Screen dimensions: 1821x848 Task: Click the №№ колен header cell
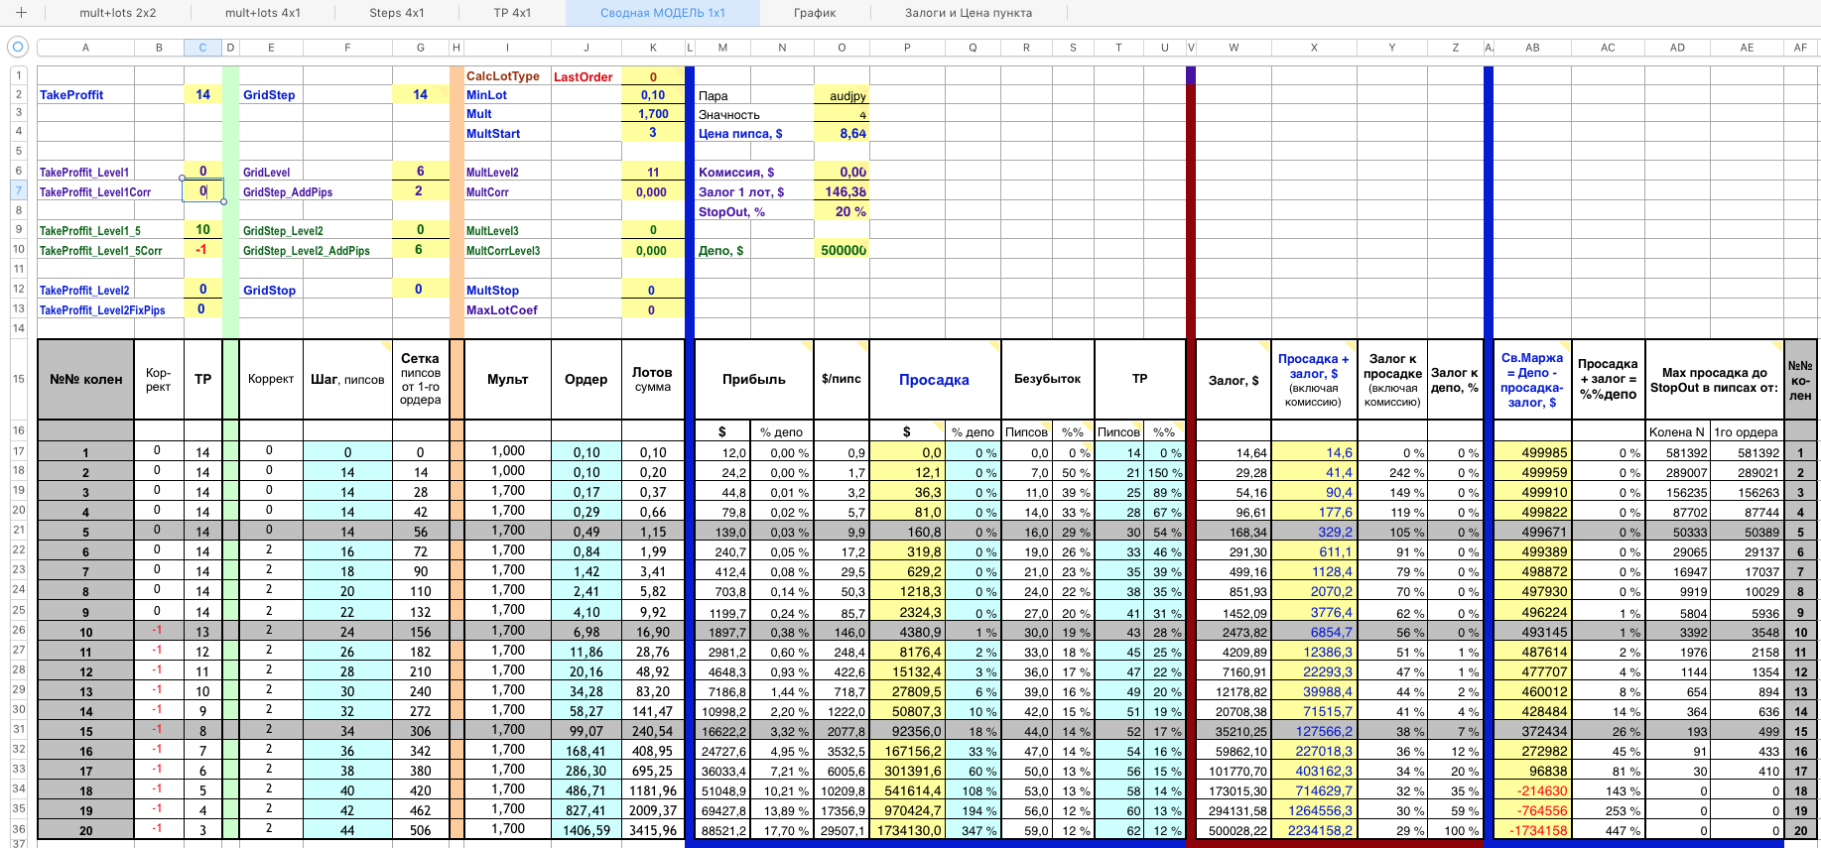[x=85, y=379]
